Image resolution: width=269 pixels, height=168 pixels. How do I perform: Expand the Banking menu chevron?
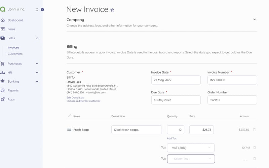(x=37, y=81)
